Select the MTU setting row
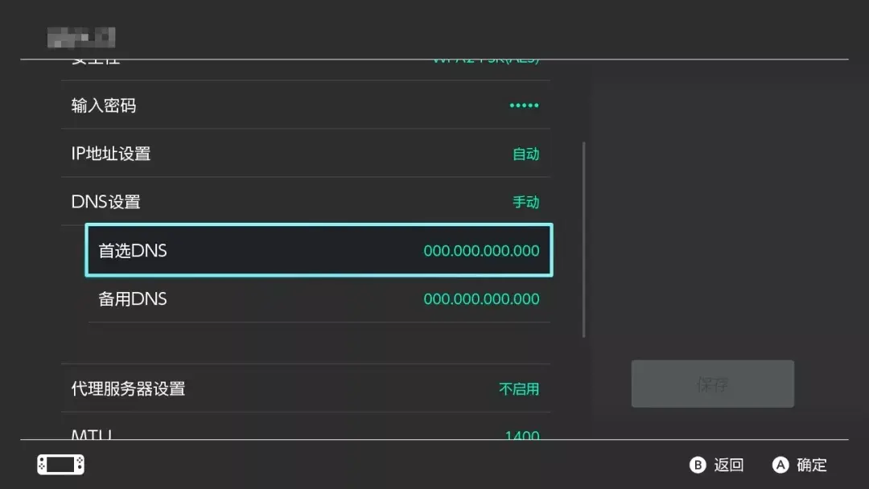869x489 pixels. pos(306,434)
